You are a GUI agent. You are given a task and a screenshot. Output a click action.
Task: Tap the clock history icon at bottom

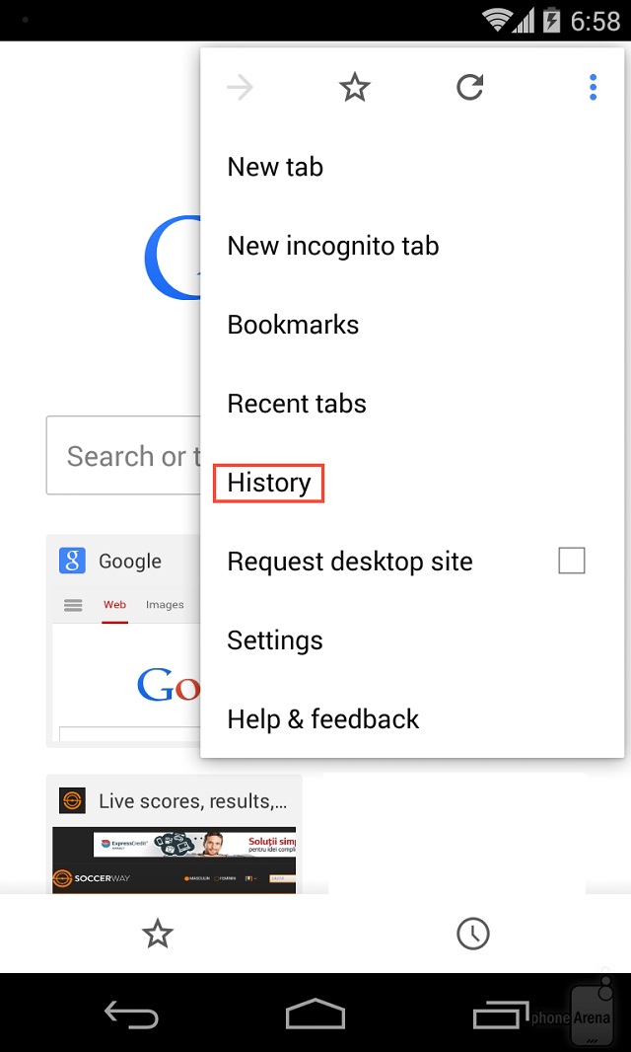click(x=472, y=933)
